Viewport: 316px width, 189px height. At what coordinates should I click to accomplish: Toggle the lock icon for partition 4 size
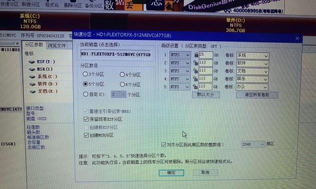pyautogui.click(x=195, y=78)
